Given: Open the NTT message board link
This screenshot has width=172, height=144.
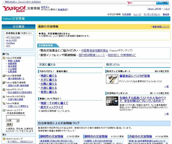Looking at the screenshot, I should 8,46.
